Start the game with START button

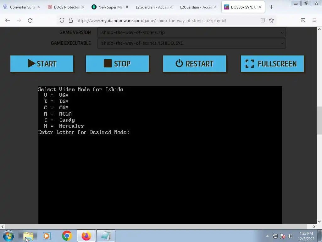(x=42, y=64)
